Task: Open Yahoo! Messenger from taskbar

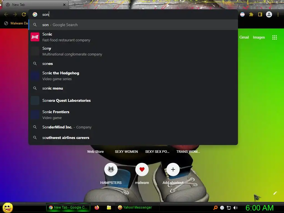Action: [137, 207]
